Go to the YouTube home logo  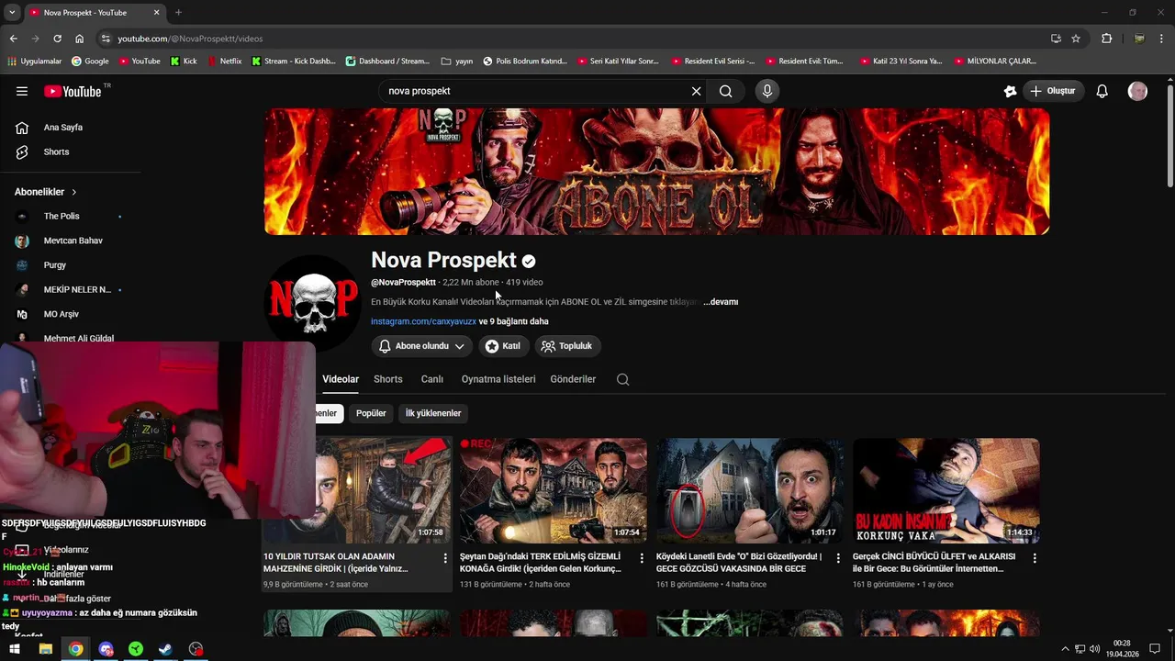[73, 91]
